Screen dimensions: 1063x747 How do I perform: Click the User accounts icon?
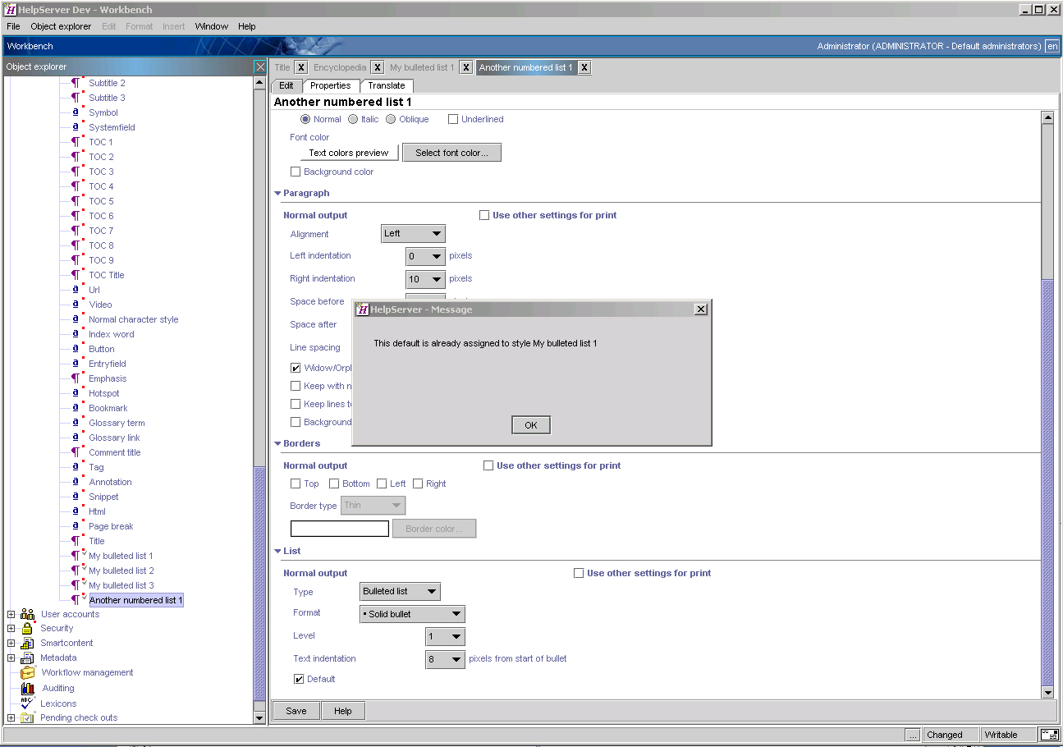(x=27, y=613)
